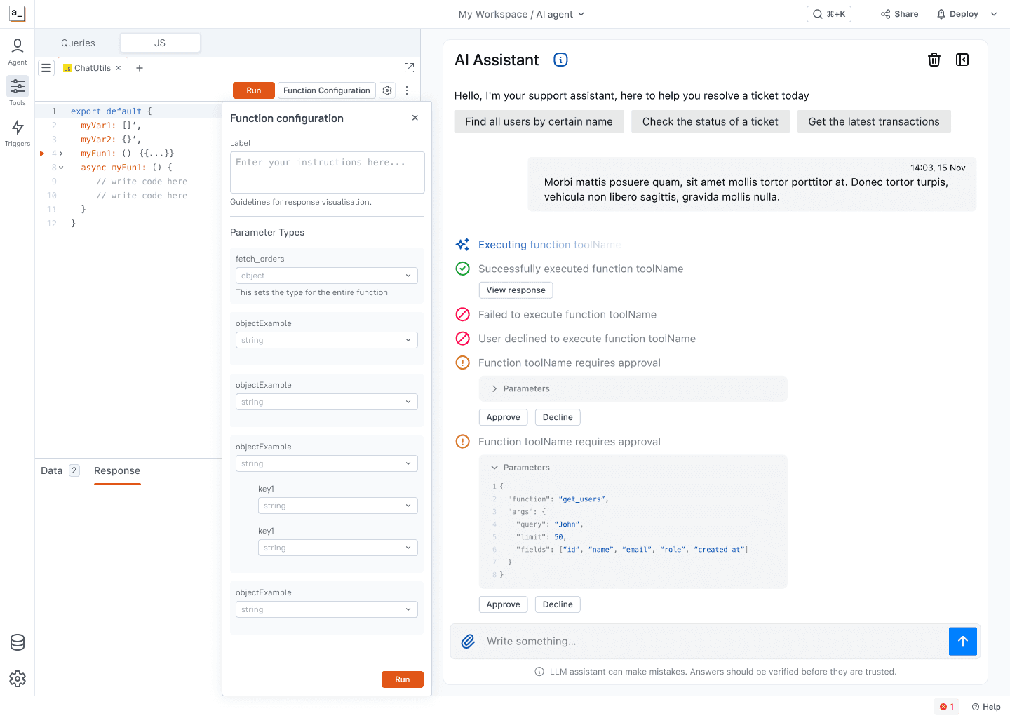1010x718 pixels.
Task: Click Find all users by certain name suggestion
Action: (539, 121)
